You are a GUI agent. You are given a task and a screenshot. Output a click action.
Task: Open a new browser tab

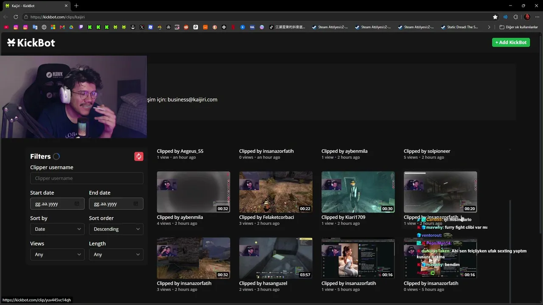tap(76, 6)
